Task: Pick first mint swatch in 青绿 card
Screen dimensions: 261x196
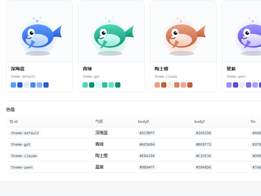Action: click(x=85, y=85)
